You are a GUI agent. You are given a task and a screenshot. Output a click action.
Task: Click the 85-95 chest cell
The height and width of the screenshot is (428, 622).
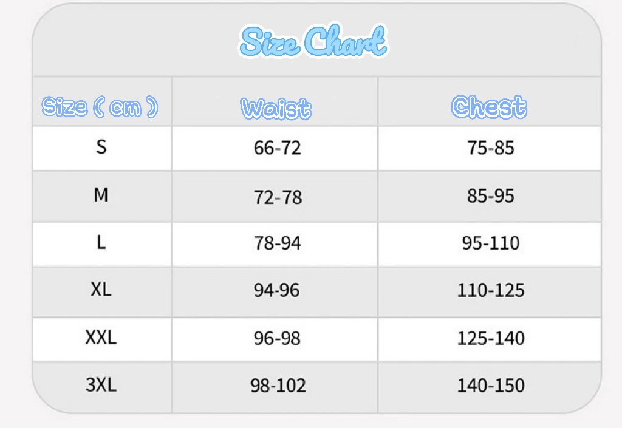point(490,196)
